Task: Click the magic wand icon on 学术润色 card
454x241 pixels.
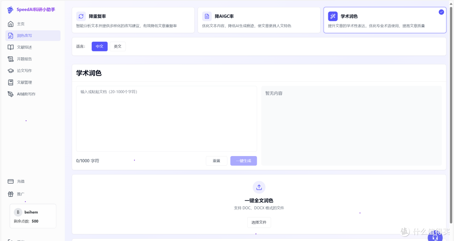Action: click(333, 16)
